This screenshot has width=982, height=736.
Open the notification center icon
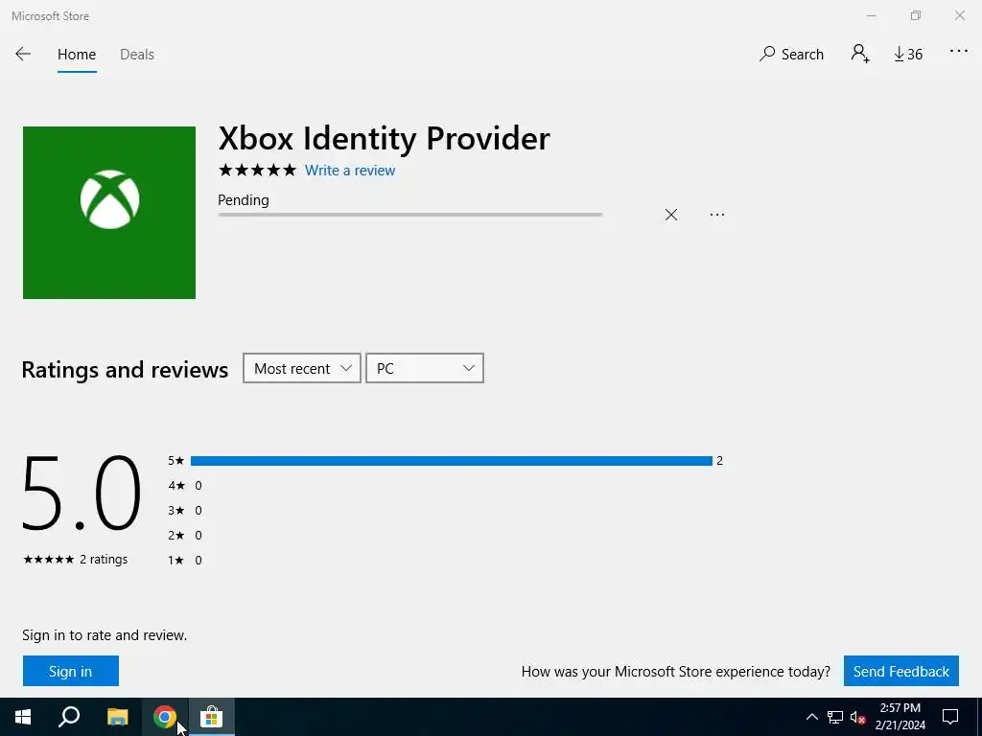pyautogui.click(x=950, y=717)
